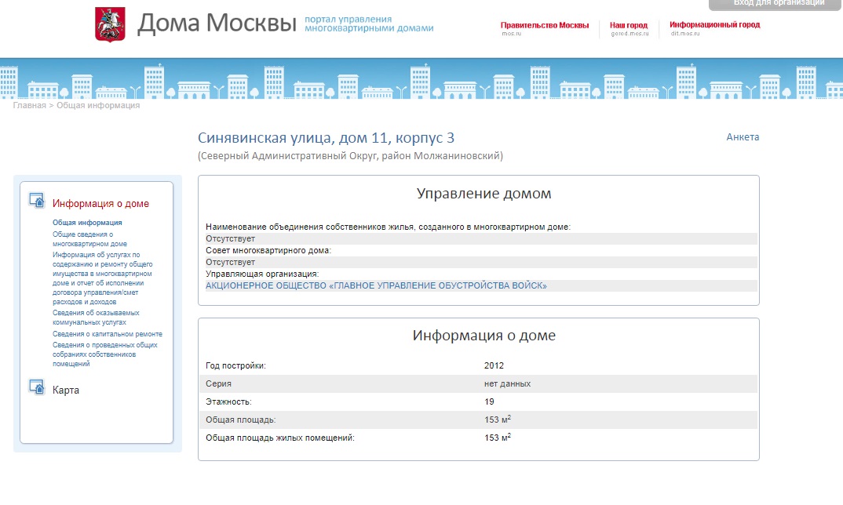Open Информация об услугах по содержанию link

click(102, 278)
